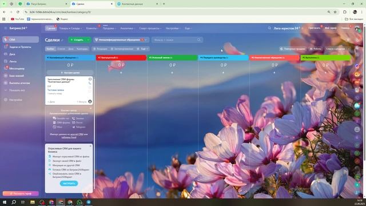
Task: Click the Повысить тариф button in the sidebar
Action: point(21,193)
